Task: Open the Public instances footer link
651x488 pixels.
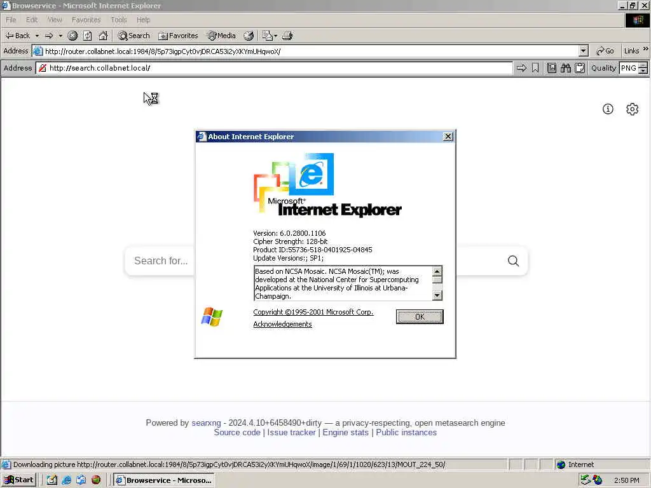Action: click(406, 432)
